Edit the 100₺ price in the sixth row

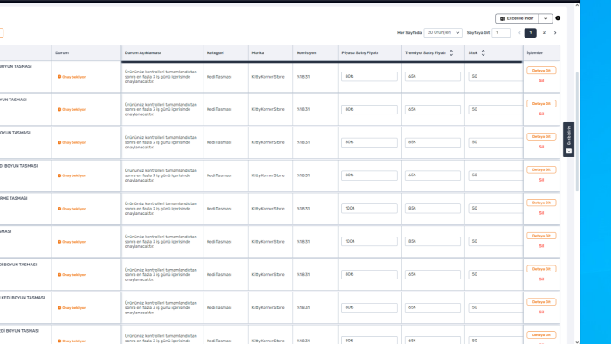pos(369,242)
